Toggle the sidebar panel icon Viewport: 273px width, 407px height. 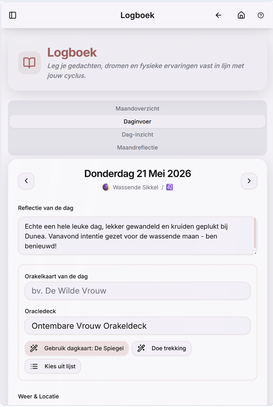click(x=12, y=15)
